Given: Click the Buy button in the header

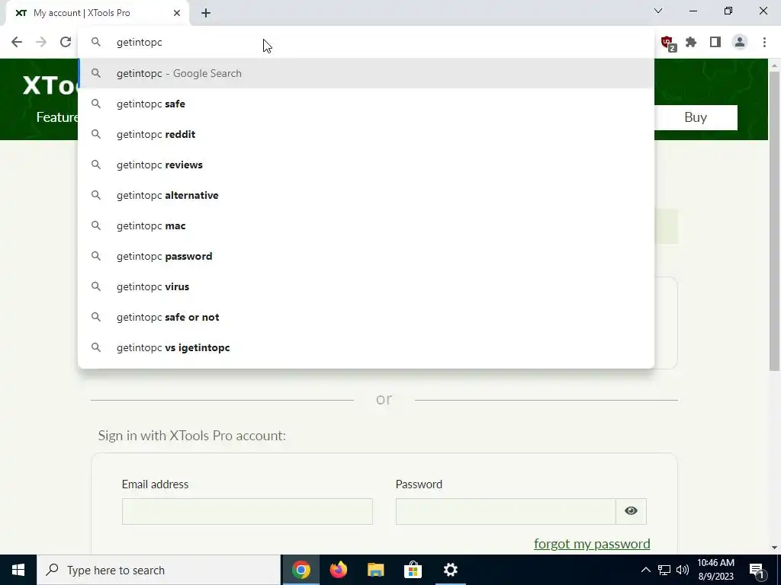Looking at the screenshot, I should 696,117.
